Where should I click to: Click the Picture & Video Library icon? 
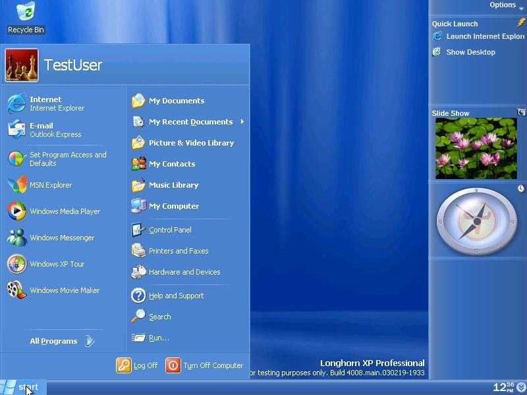pos(138,143)
